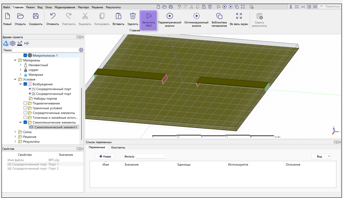343x198 pixels.
Task: Enable the Граничные условия checkbox
Action: [x=25, y=108]
